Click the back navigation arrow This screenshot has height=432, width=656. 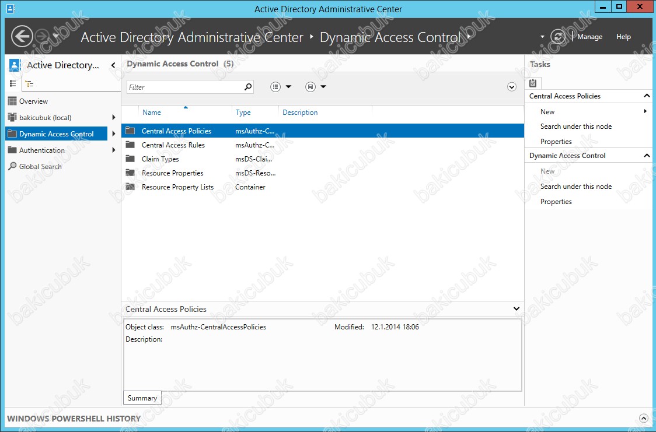[22, 37]
